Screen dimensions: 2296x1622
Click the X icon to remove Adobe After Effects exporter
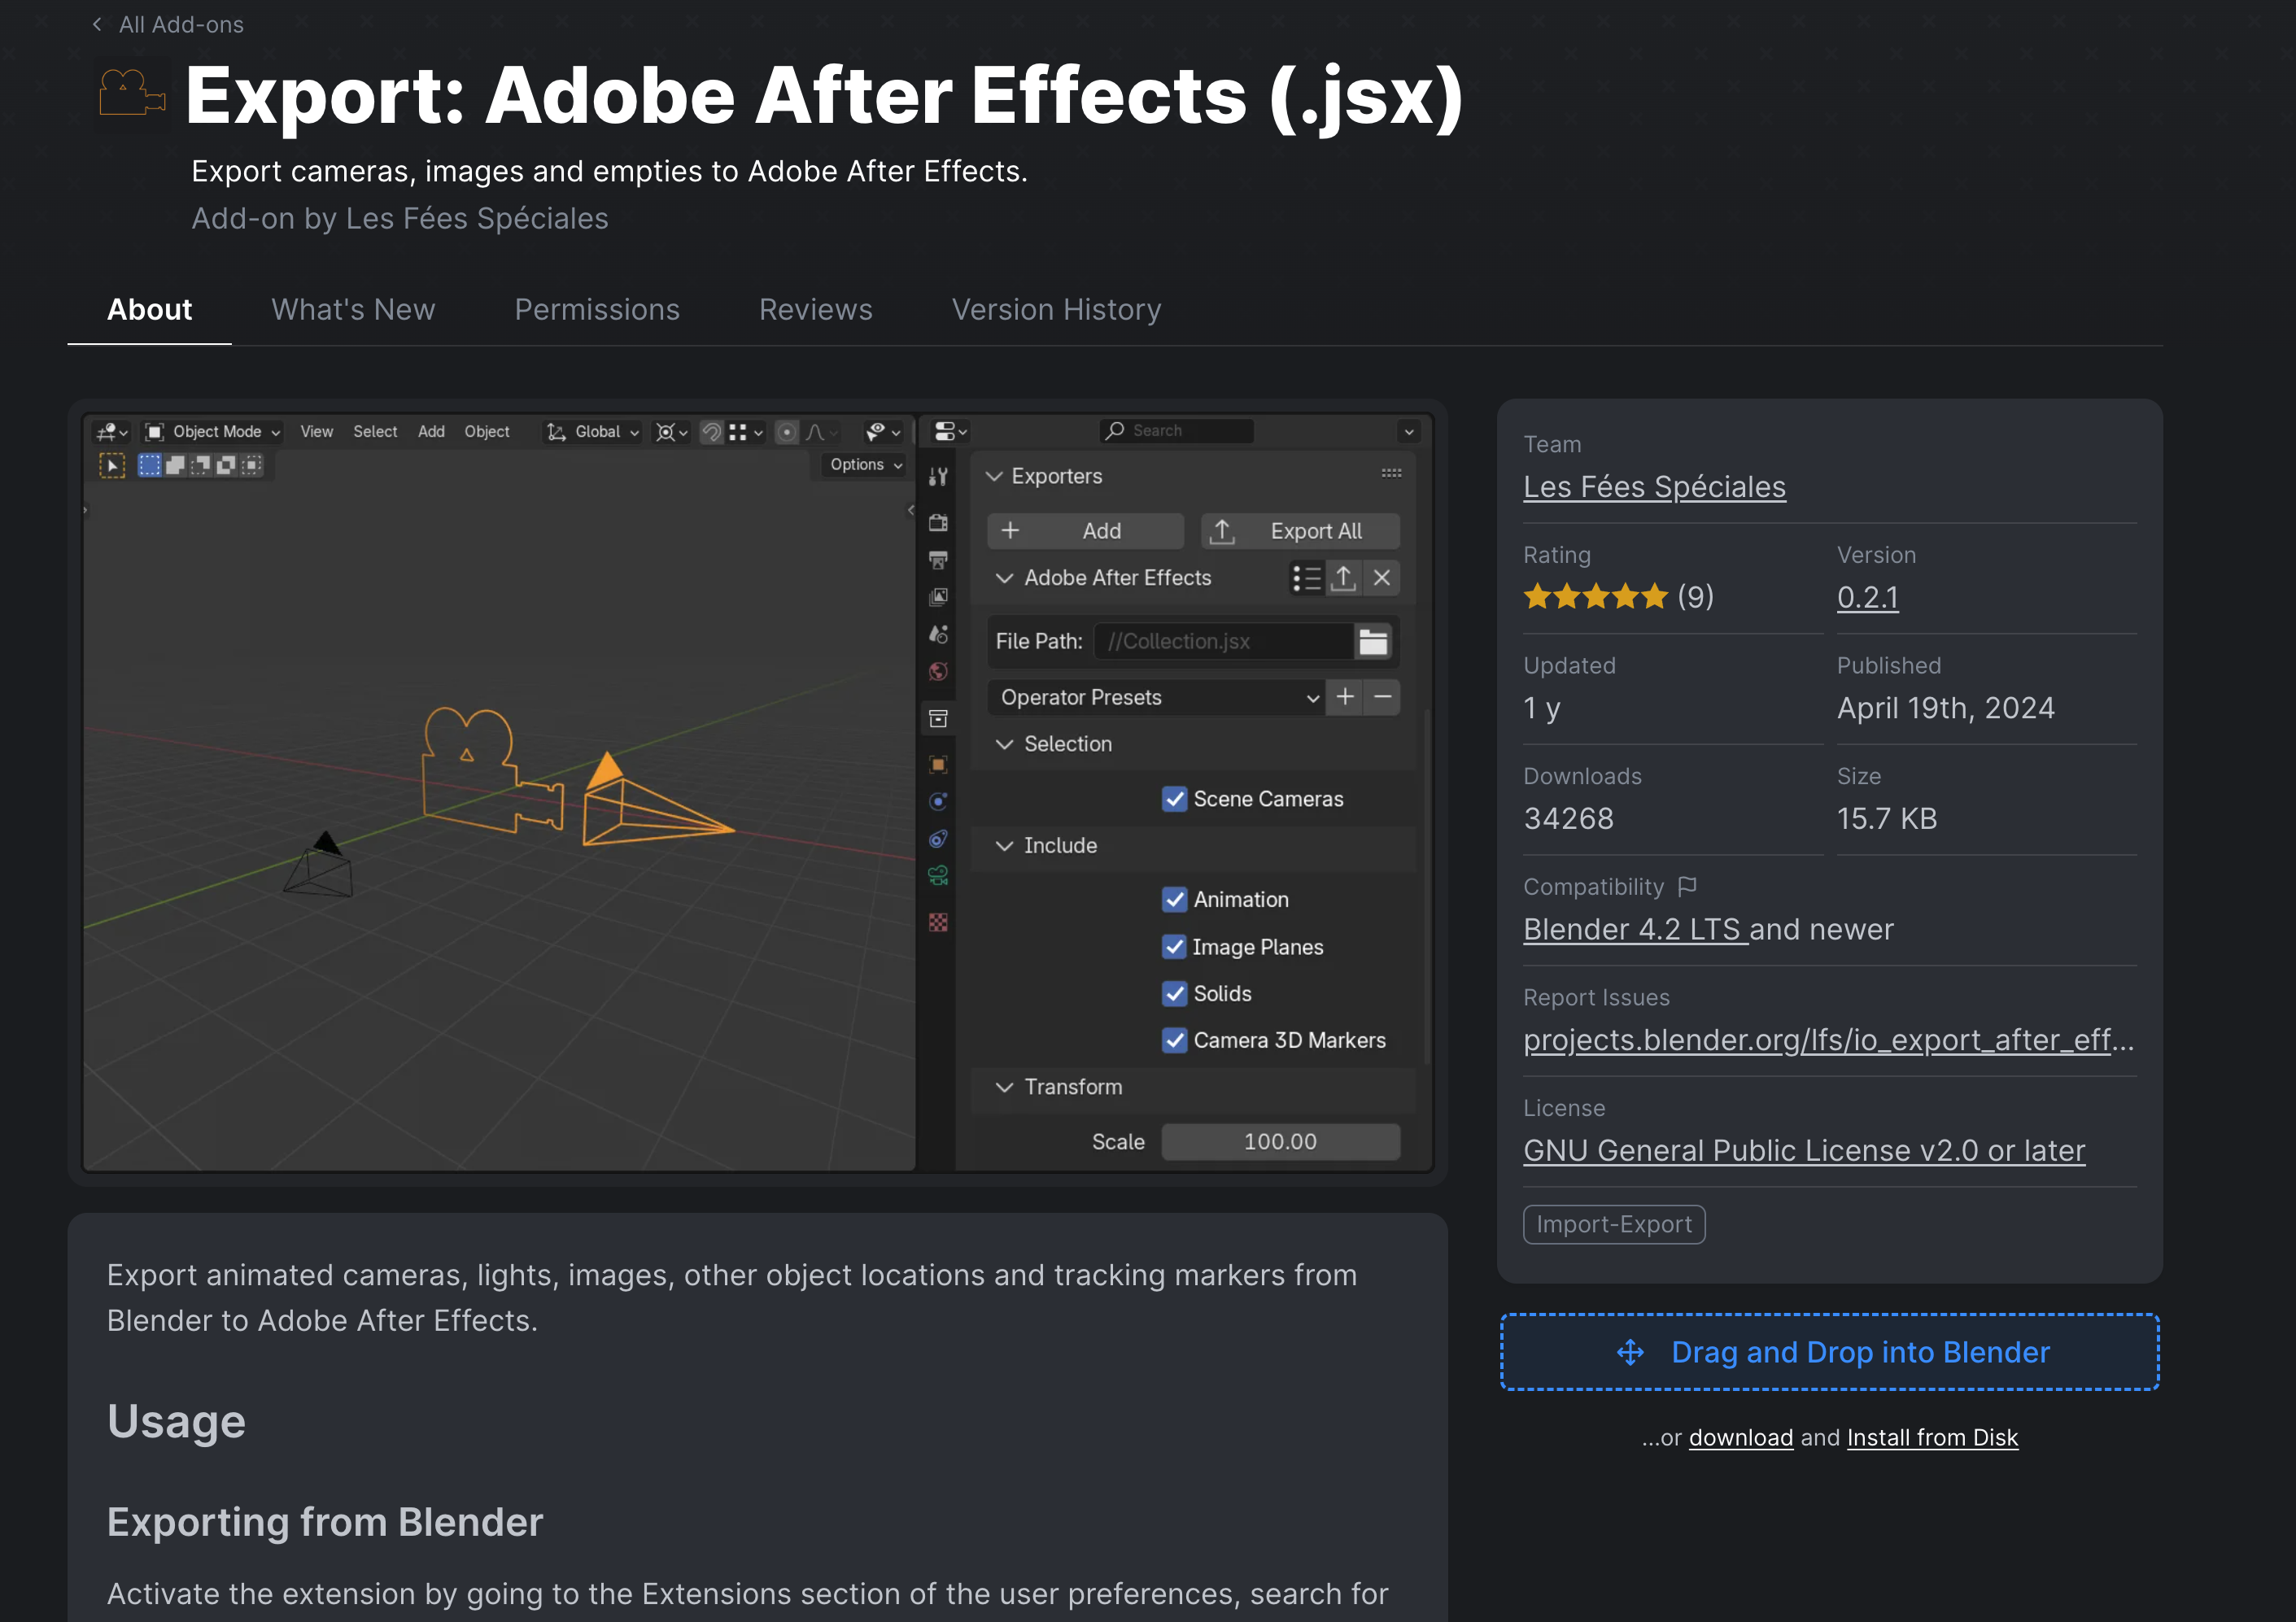1382,578
